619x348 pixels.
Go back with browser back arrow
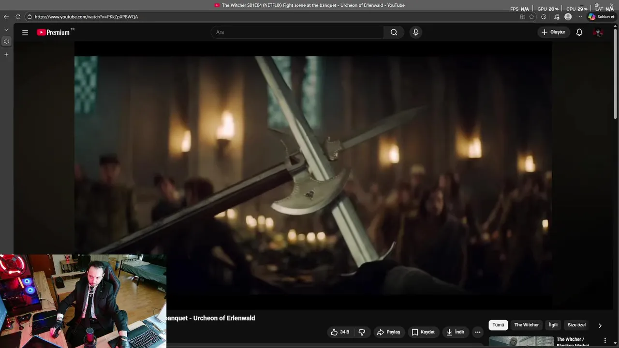coord(6,17)
